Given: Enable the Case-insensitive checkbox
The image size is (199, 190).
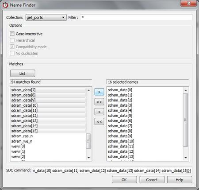Looking at the screenshot, I should 12,34.
